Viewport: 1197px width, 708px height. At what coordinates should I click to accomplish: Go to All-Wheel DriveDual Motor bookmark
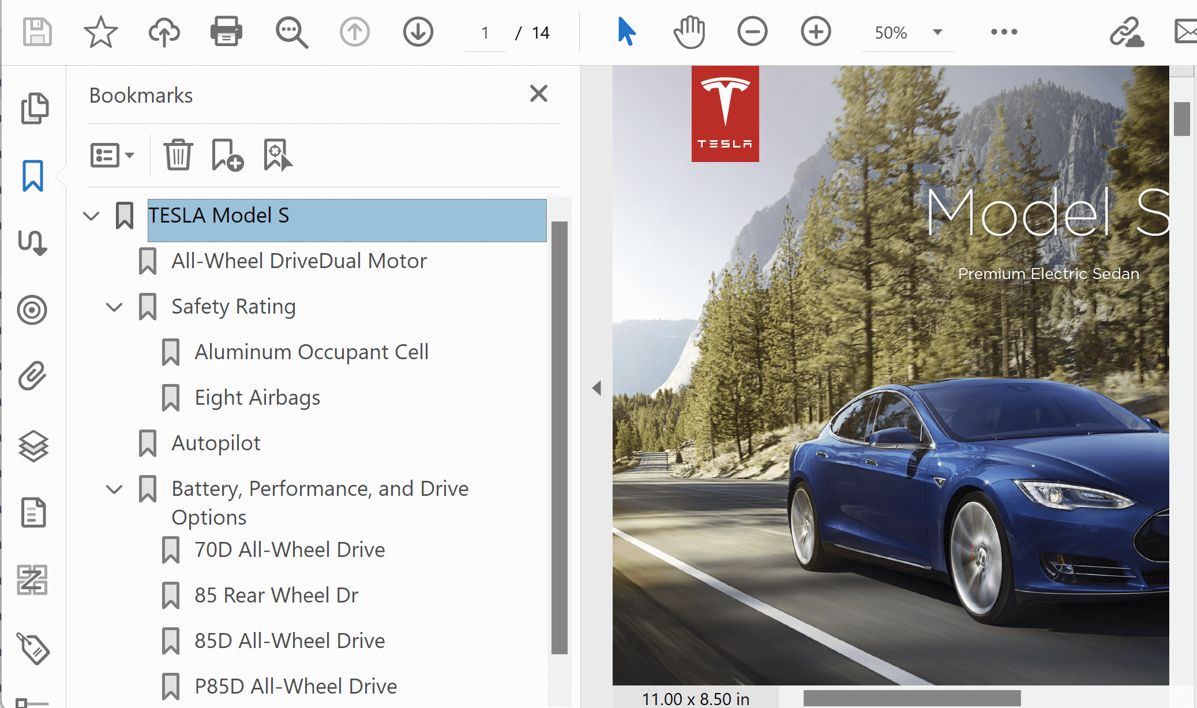pyautogui.click(x=299, y=261)
